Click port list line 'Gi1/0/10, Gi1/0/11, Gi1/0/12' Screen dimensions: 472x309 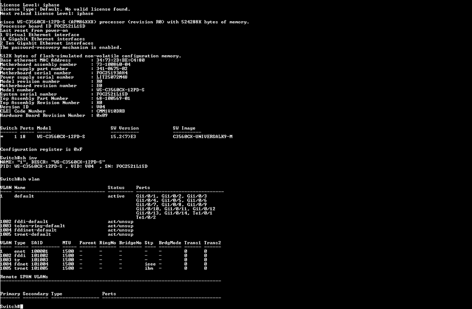[175, 209]
